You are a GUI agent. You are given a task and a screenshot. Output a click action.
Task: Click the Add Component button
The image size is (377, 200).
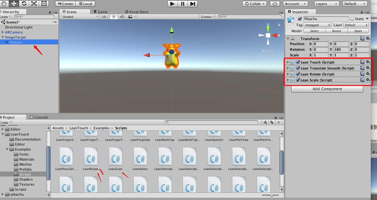pyautogui.click(x=327, y=89)
